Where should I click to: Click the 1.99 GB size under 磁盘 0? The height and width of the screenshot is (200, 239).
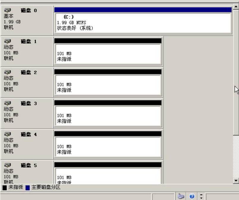(x=12, y=22)
